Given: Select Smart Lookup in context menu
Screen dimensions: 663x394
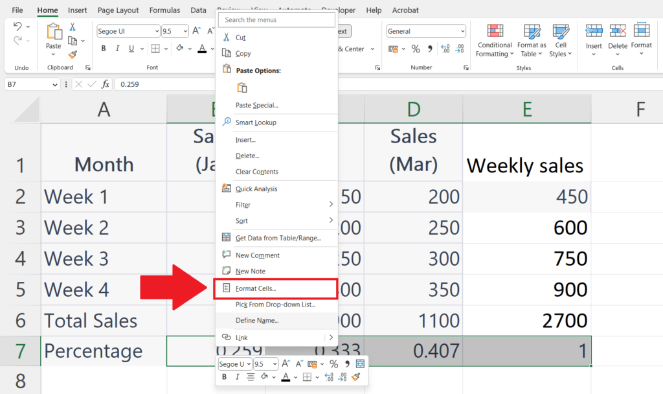Looking at the screenshot, I should (276, 122).
